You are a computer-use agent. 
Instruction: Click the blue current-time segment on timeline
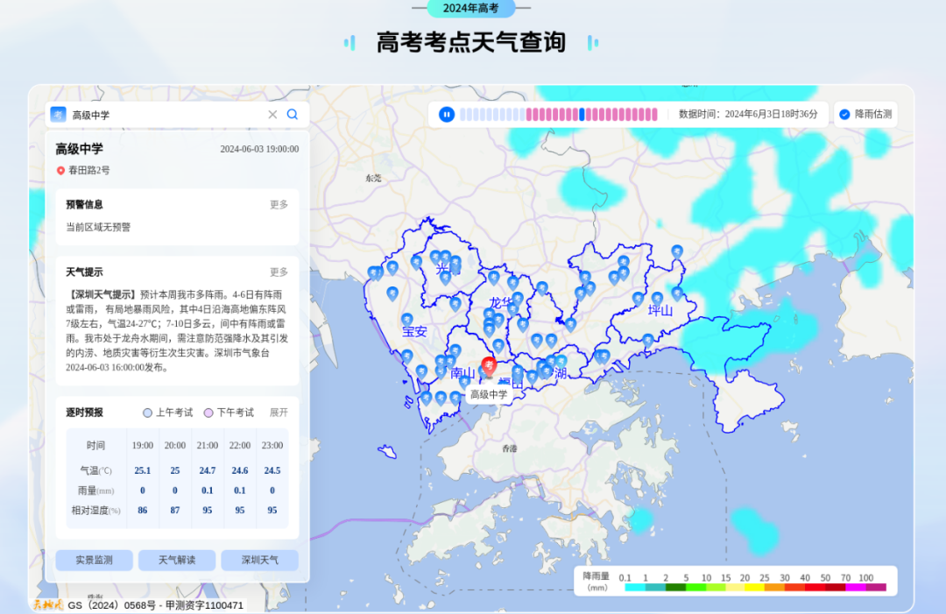point(582,114)
